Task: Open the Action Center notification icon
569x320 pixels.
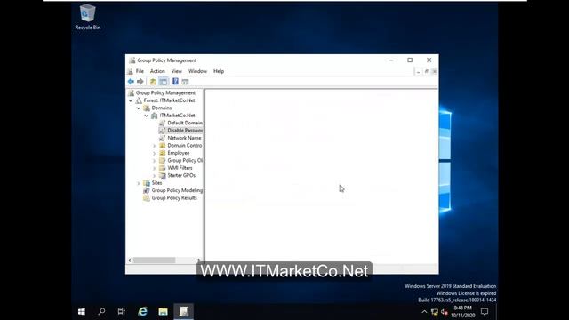Action: (485, 312)
